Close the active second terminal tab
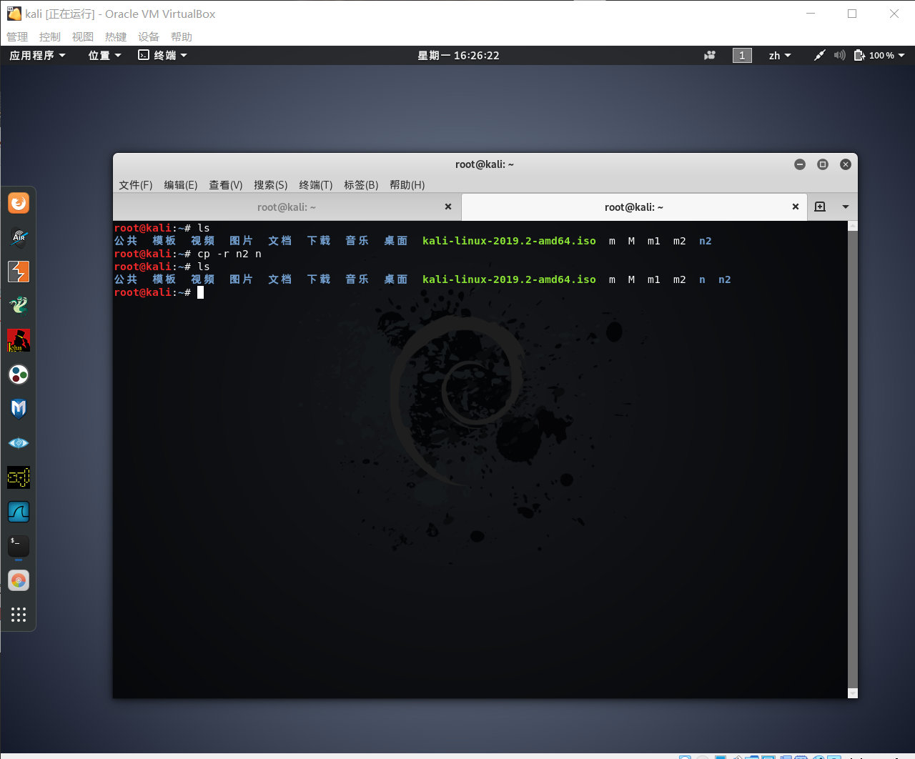 tap(796, 207)
